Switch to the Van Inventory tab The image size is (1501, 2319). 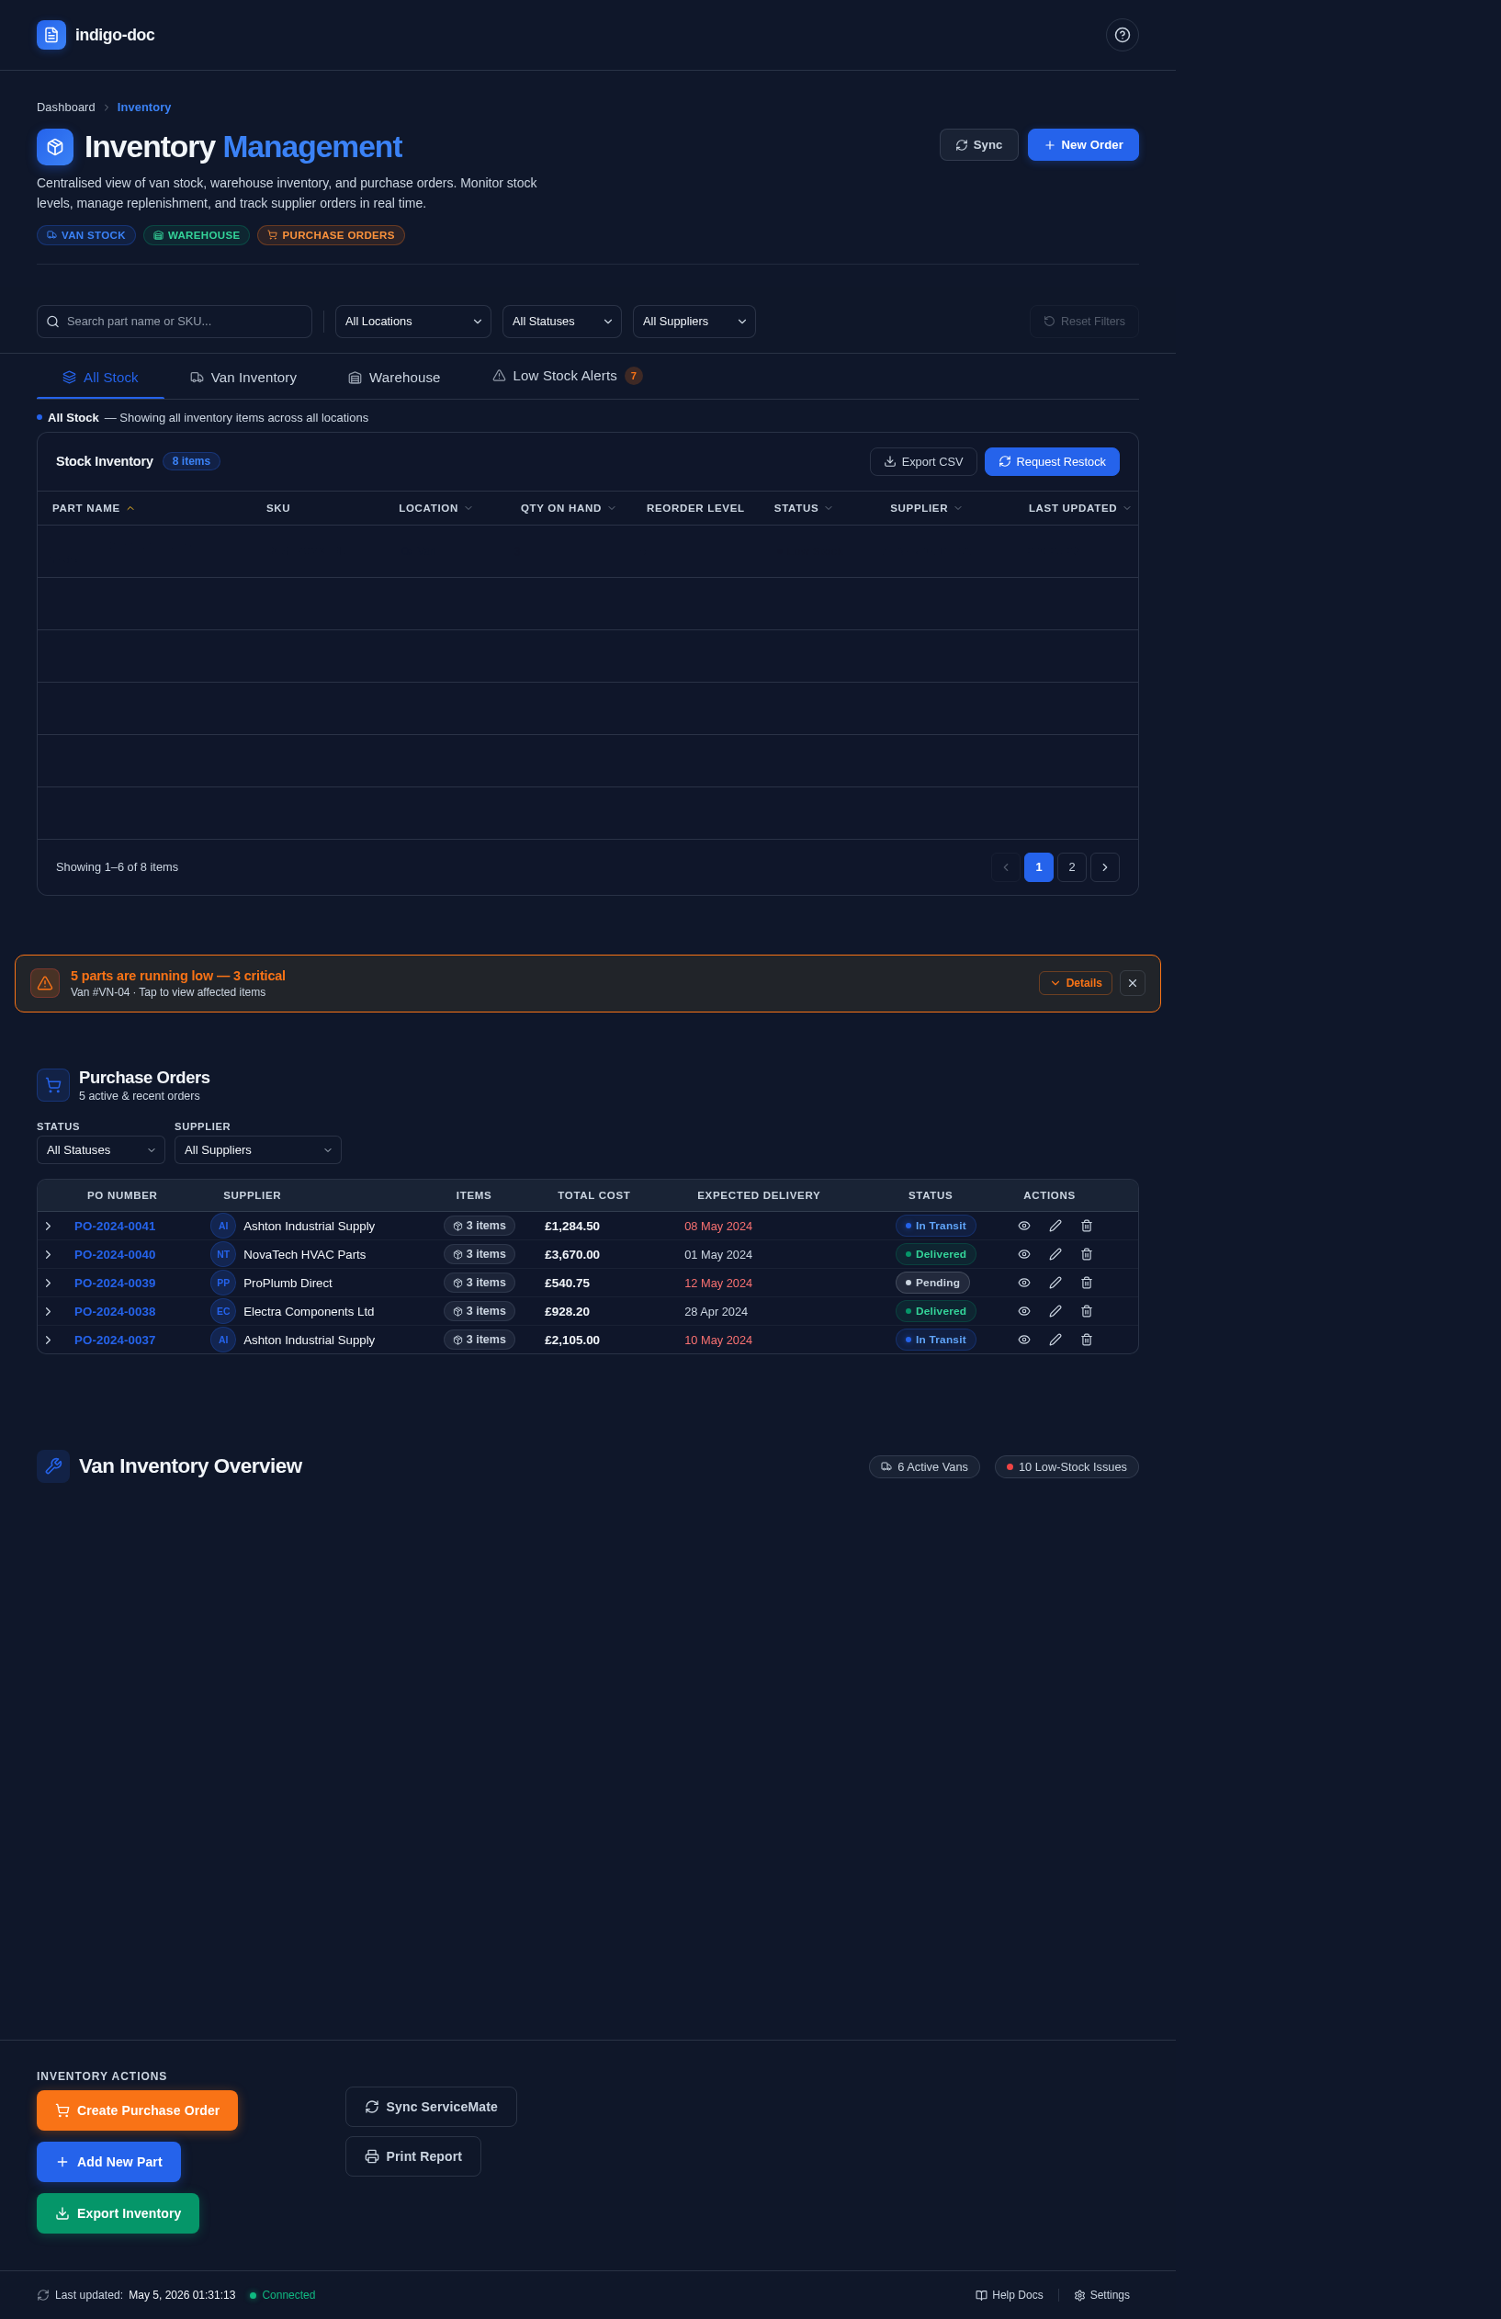click(243, 377)
